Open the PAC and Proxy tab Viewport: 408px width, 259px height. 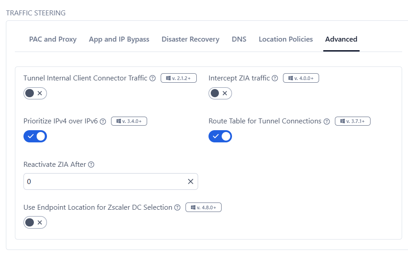[x=53, y=39]
